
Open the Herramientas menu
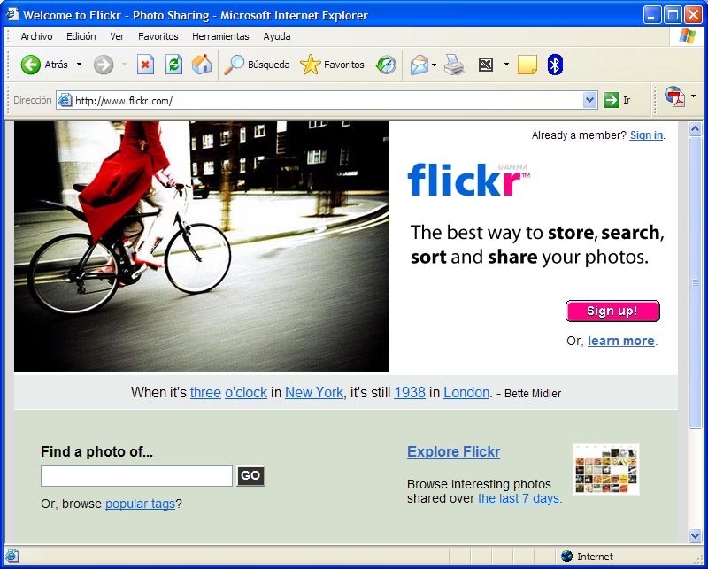coord(220,36)
